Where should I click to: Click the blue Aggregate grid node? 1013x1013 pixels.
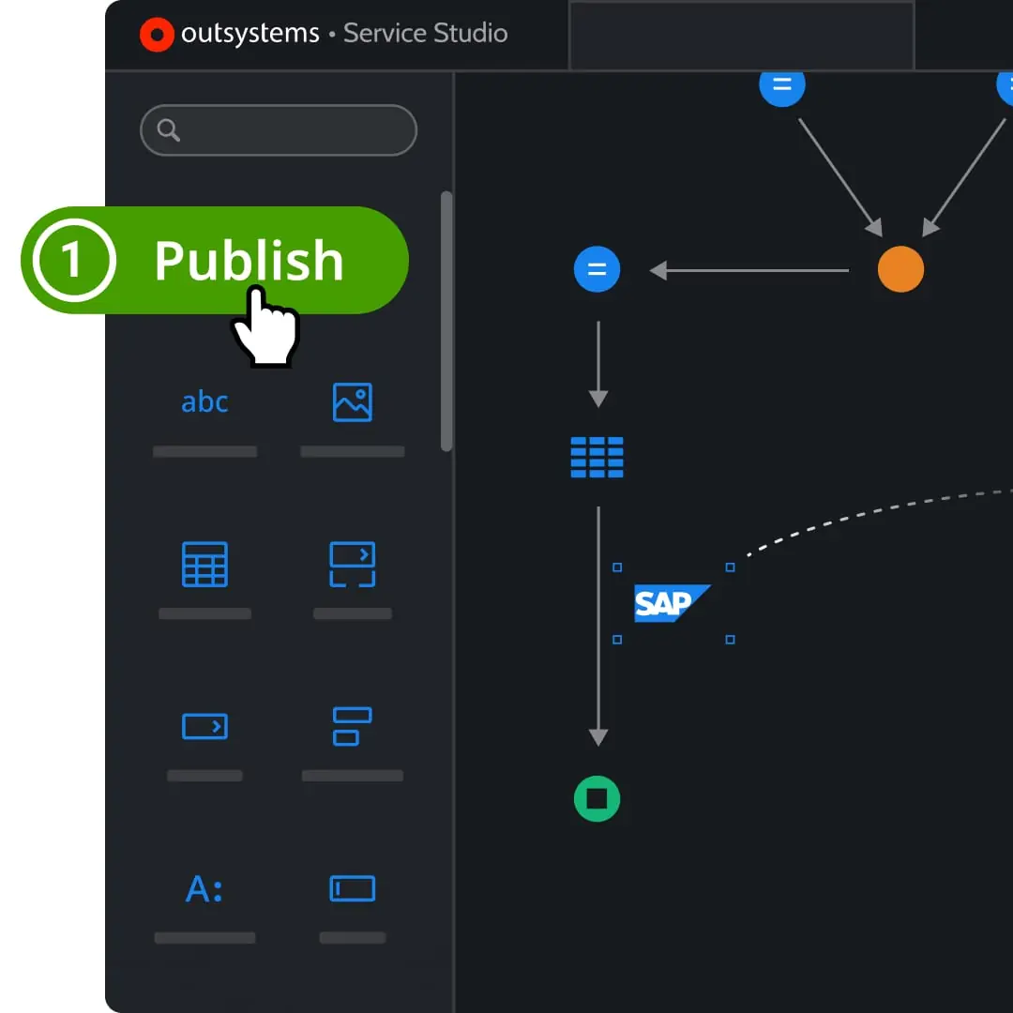597,458
